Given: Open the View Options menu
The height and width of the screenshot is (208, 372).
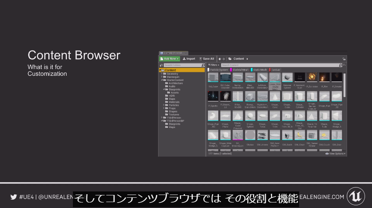Looking at the screenshot, I should pyautogui.click(x=335, y=154).
